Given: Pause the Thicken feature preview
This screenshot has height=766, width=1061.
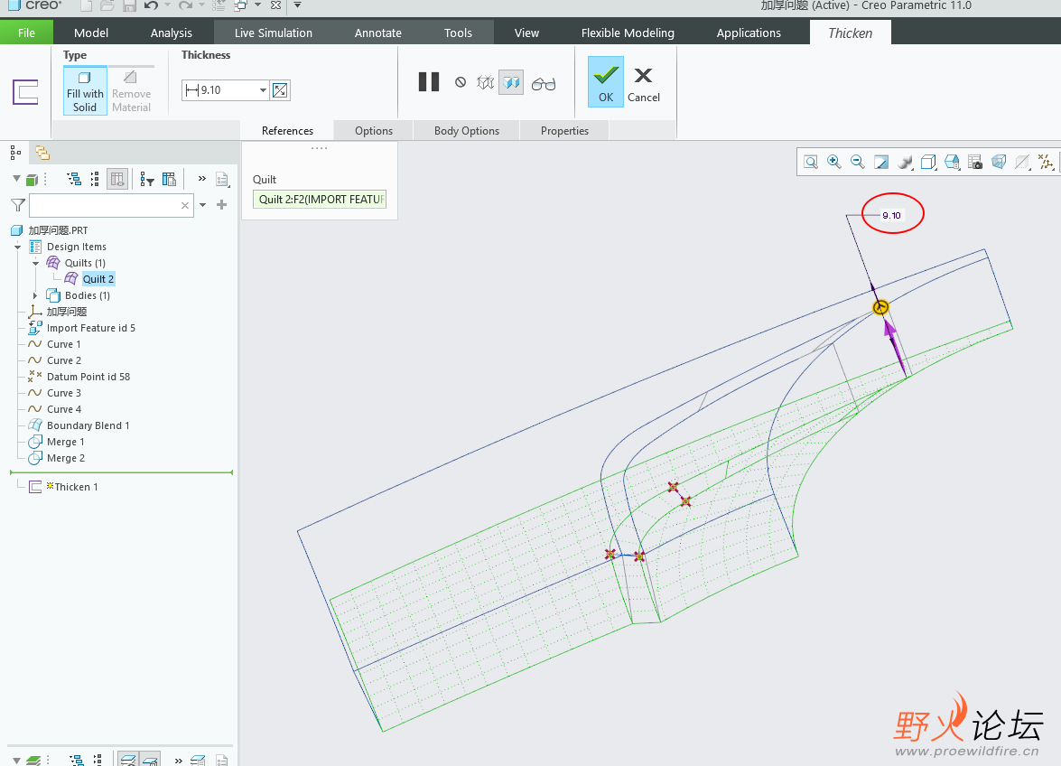Looking at the screenshot, I should click(428, 82).
